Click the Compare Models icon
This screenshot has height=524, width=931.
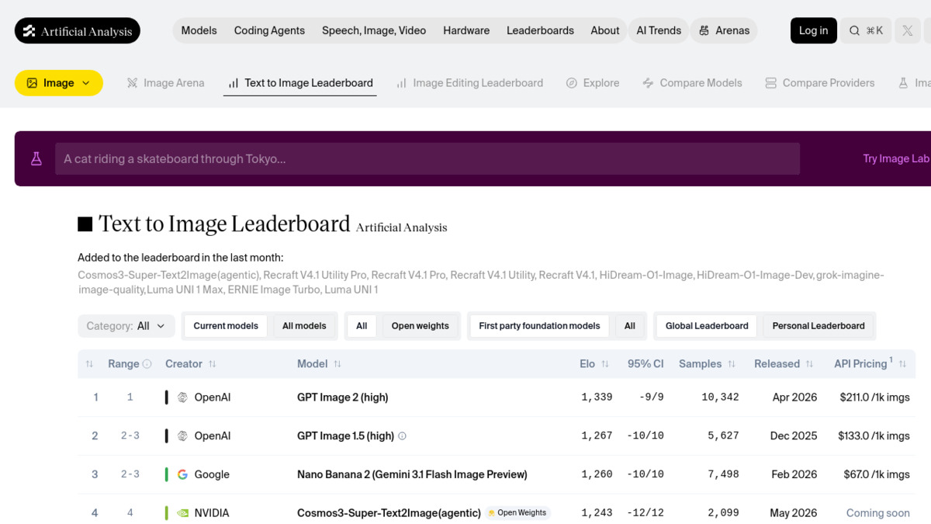(648, 83)
